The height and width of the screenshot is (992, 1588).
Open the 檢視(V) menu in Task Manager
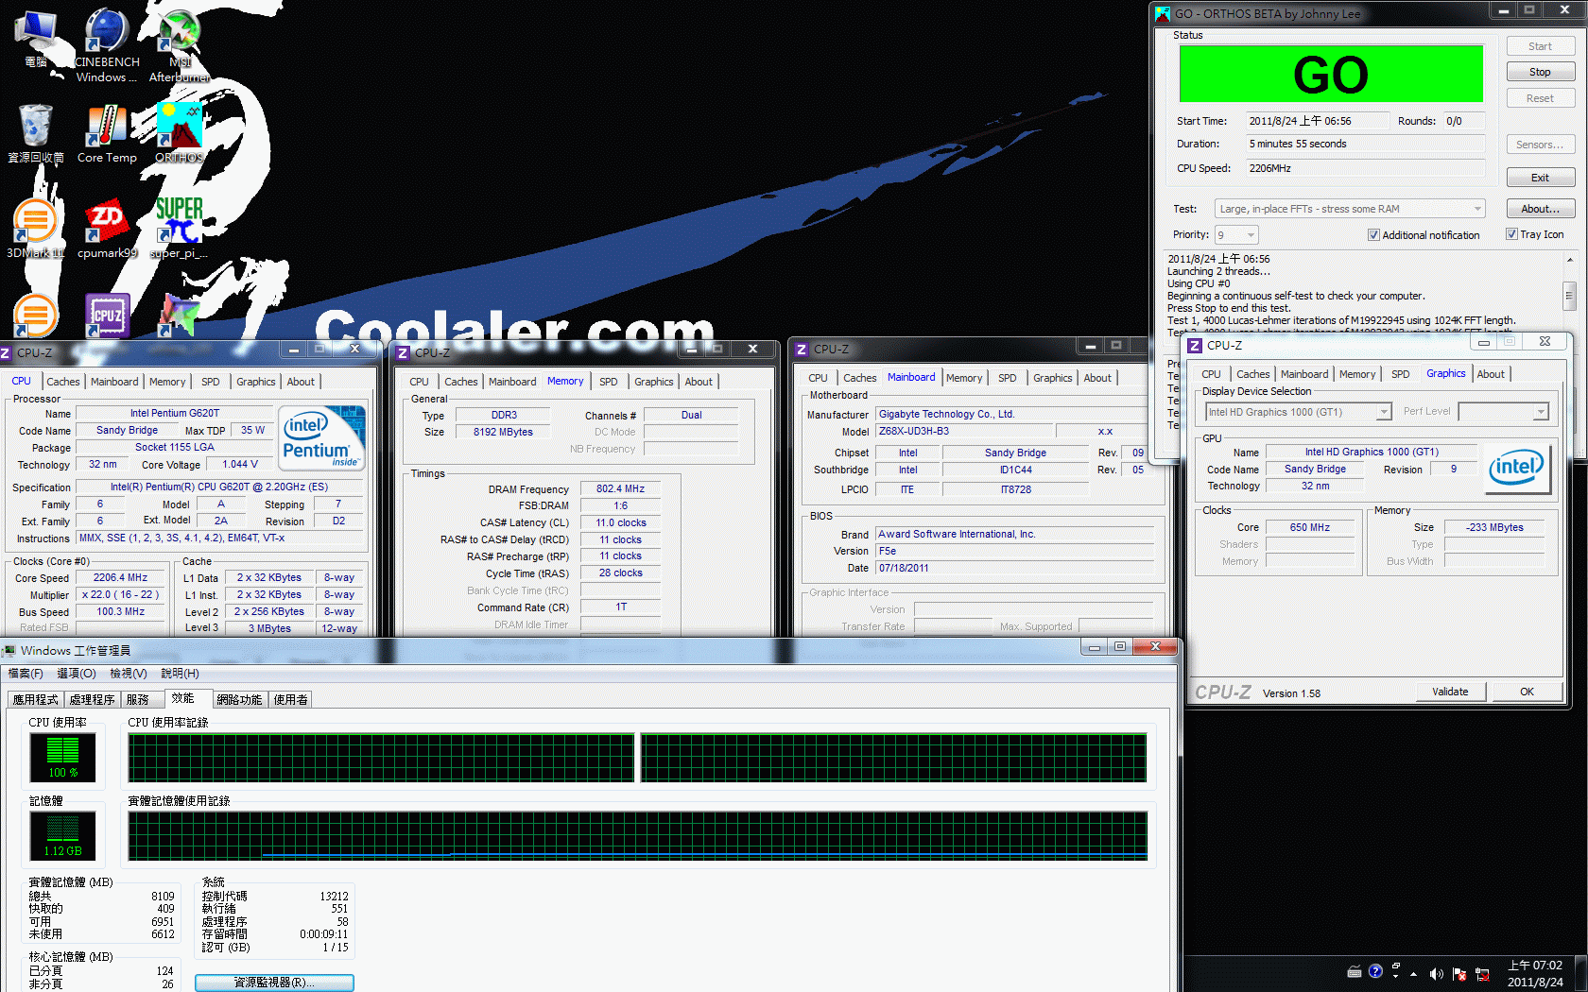pyautogui.click(x=129, y=674)
